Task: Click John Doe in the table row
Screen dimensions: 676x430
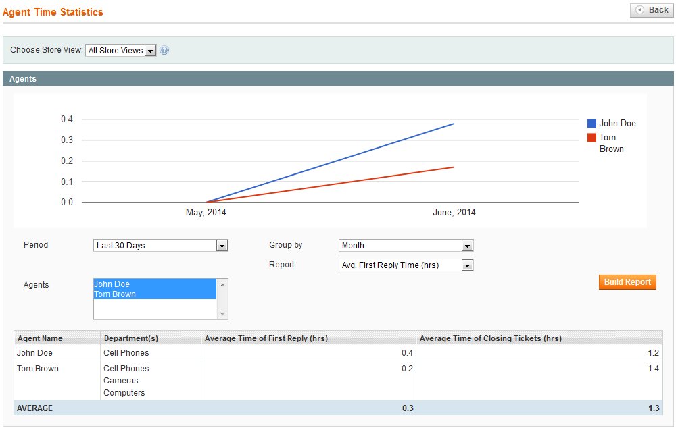Action: click(x=34, y=353)
